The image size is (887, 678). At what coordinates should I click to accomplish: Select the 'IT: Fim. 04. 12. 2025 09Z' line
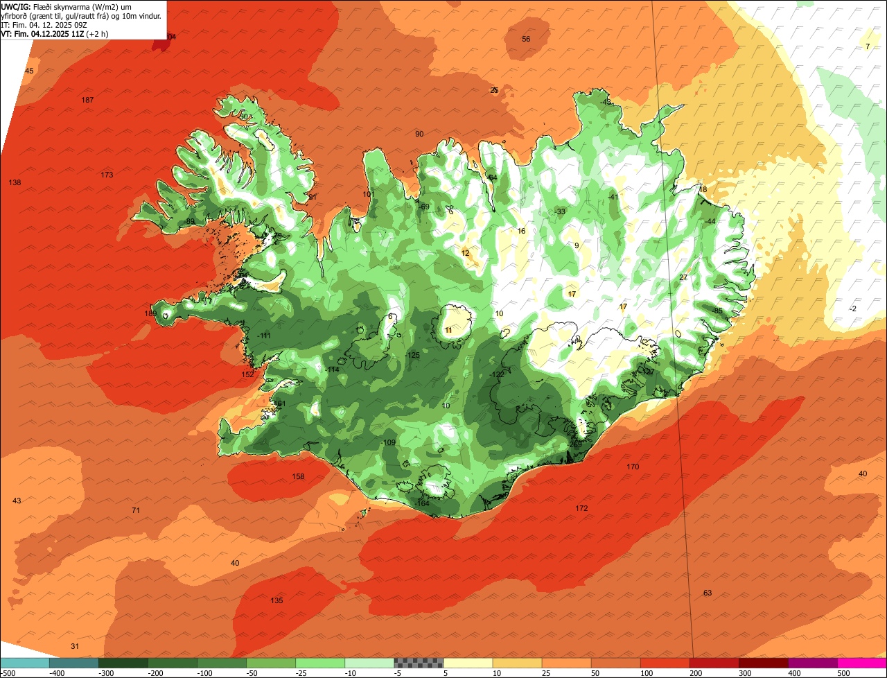[x=44, y=25]
